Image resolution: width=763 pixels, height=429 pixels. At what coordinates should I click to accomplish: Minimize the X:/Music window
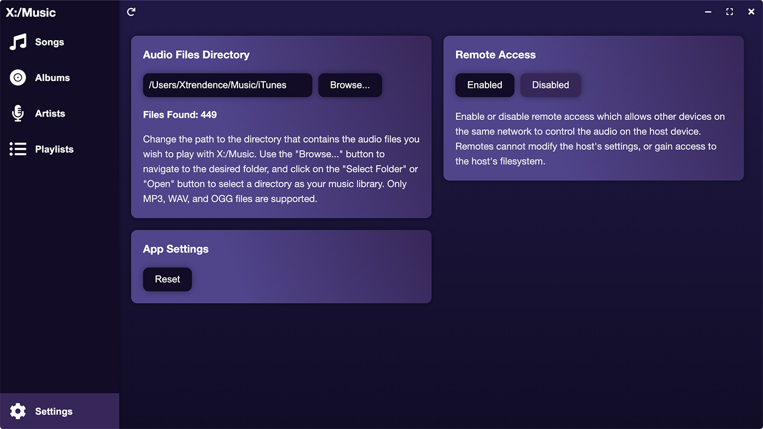pos(708,12)
